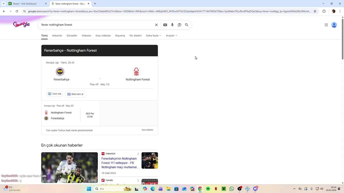Viewport: 344px width, 193px height.
Task: Open the Kısa videolar tab
Action: (x=103, y=36)
